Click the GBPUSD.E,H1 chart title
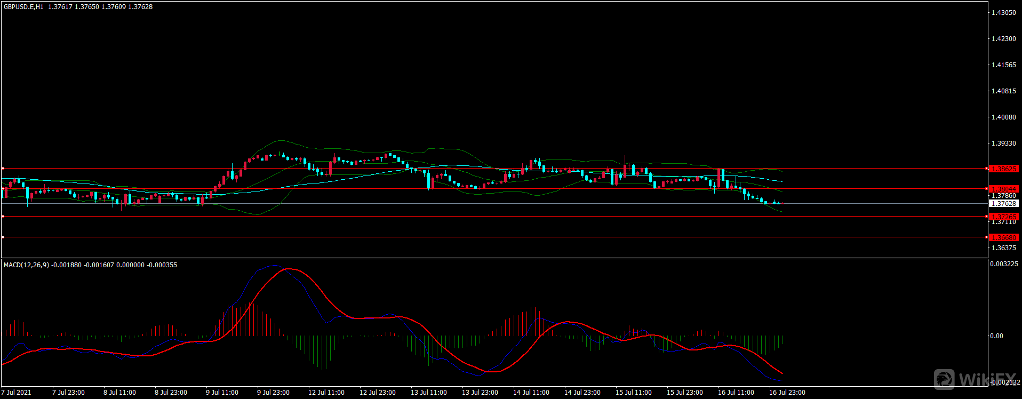Screen dimensions: 1022x399 [23, 7]
